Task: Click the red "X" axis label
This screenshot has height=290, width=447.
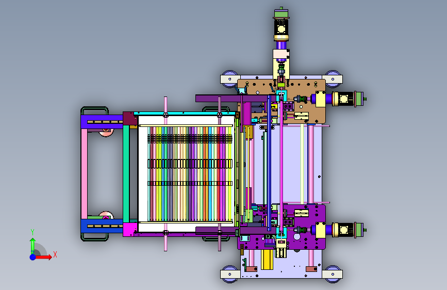Action: 55,254
